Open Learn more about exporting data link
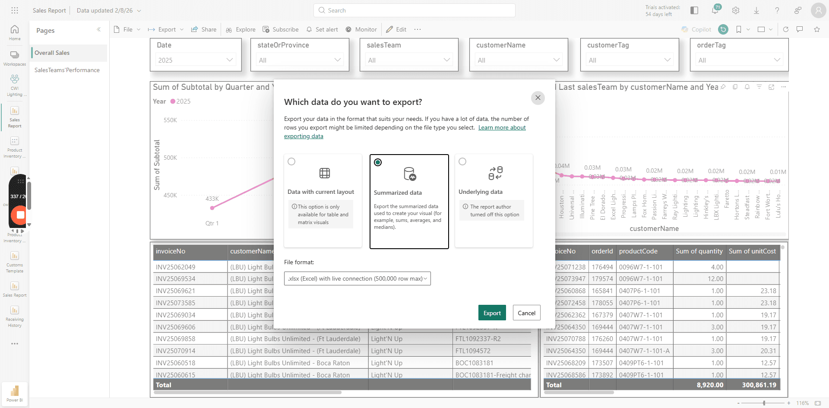 [x=502, y=127]
